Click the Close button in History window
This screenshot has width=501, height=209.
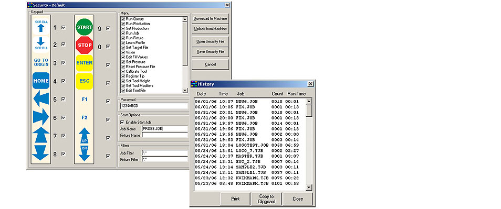coord(297,199)
